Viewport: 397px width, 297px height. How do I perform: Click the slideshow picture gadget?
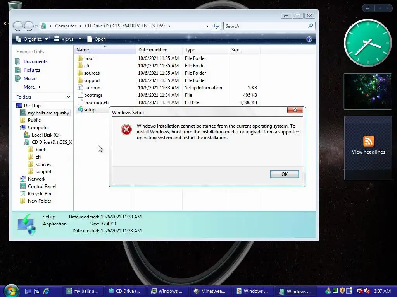(368, 91)
